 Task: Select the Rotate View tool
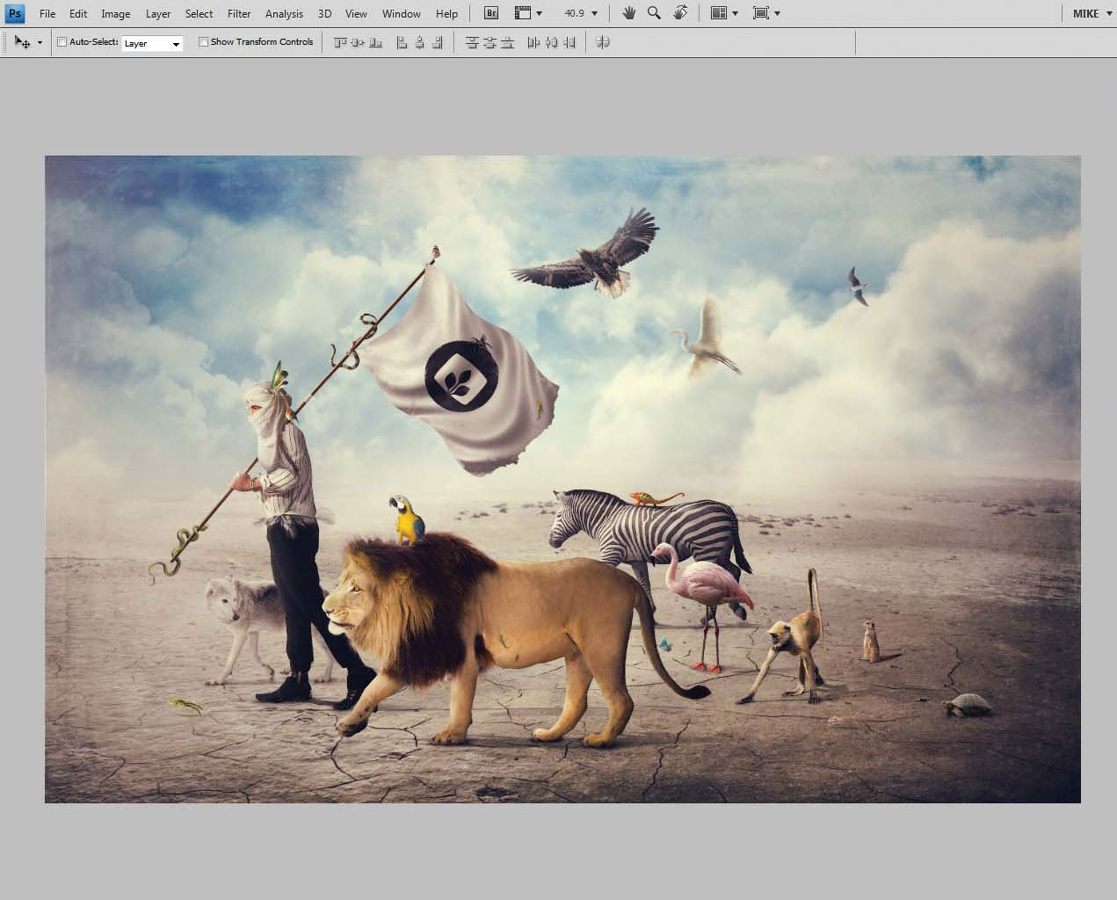pos(680,13)
